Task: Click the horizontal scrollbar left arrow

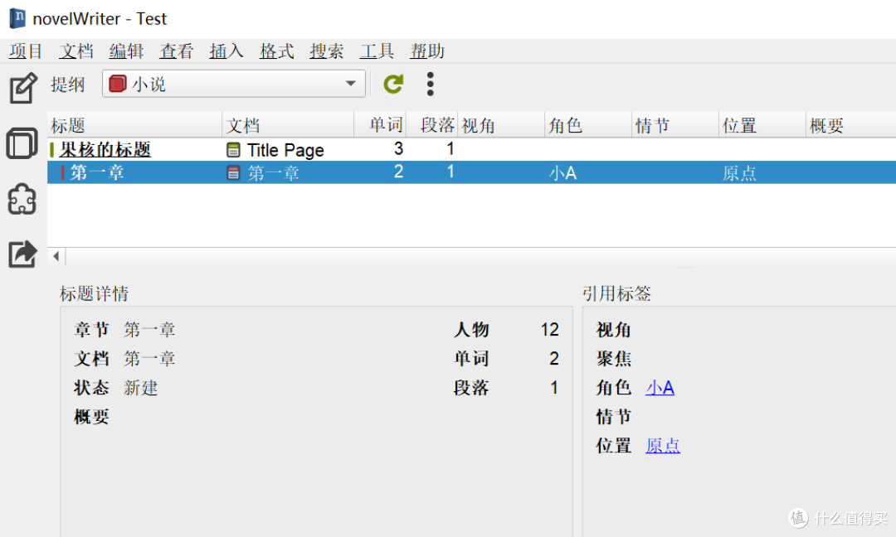Action: (x=56, y=256)
